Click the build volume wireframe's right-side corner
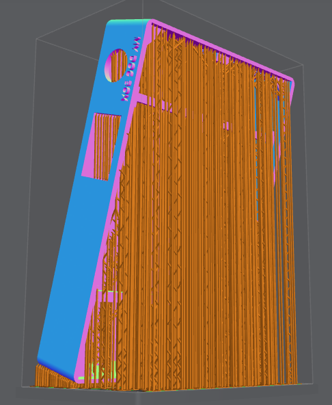This screenshot has height=405, width=332. point(303,64)
